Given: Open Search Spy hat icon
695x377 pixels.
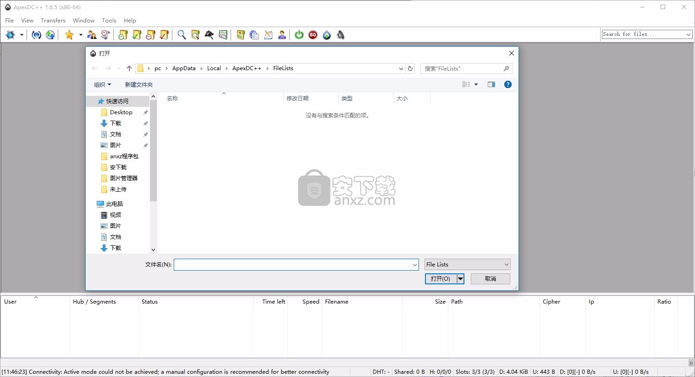Looking at the screenshot, I should click(209, 35).
